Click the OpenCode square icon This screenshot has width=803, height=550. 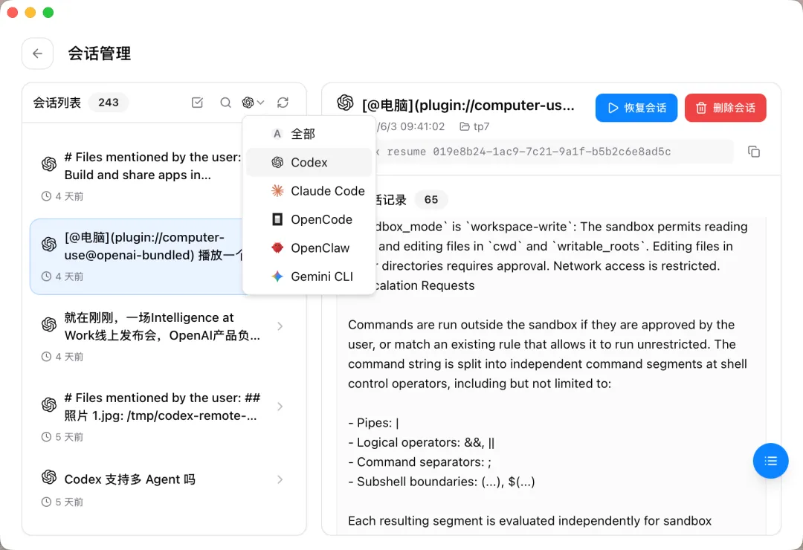277,219
